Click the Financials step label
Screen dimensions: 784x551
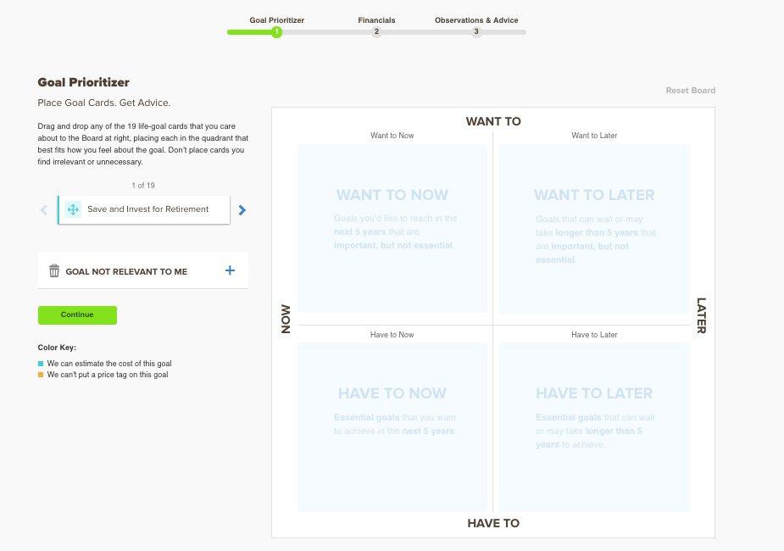(376, 20)
